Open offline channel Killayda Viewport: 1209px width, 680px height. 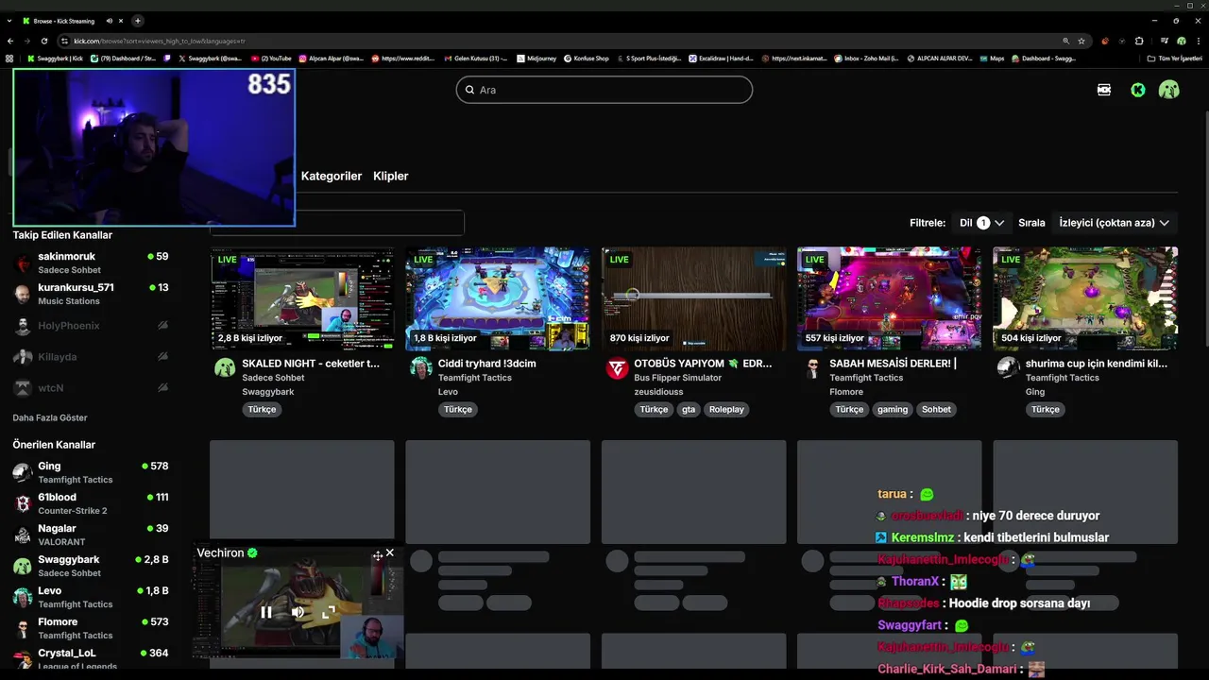click(x=91, y=357)
